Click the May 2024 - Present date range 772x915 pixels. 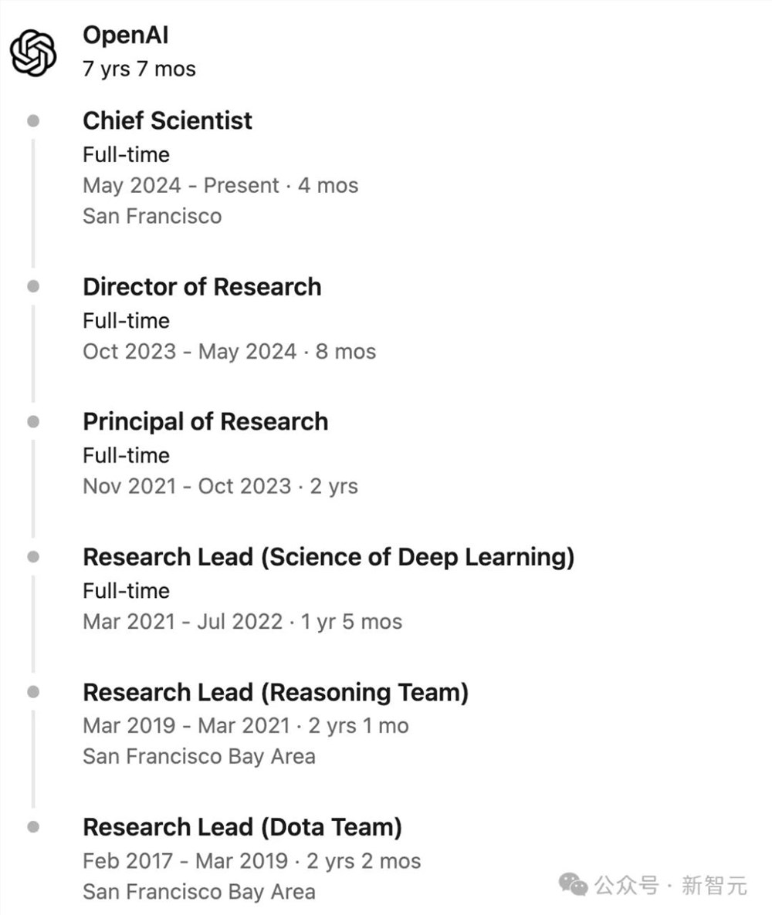point(181,186)
